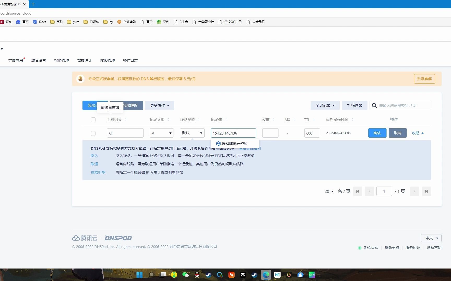Switch to 扩展应用 tab
Screen dimensions: 451x281
pos(16,60)
